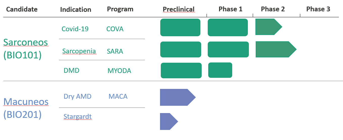Click the Indication column header
This screenshot has width=343, height=140.
76,10
